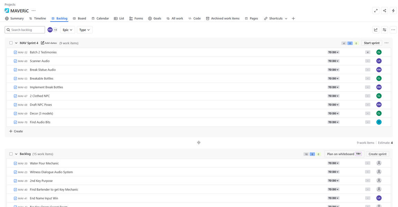
Task: Select the MAV Sprint 4 checkbox
Action: [11, 43]
